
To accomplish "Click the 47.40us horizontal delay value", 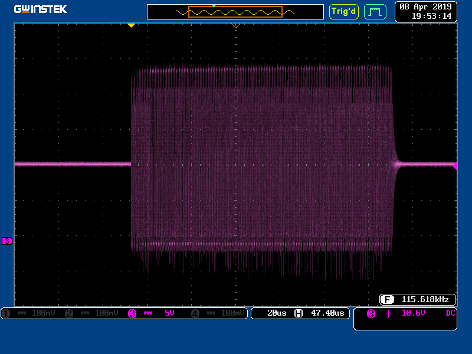I will (x=327, y=313).
